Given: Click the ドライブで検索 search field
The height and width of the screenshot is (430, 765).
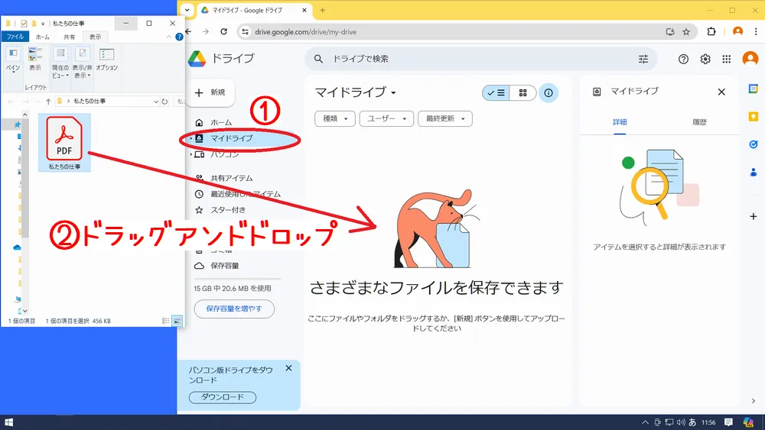Looking at the screenshot, I should [474, 59].
